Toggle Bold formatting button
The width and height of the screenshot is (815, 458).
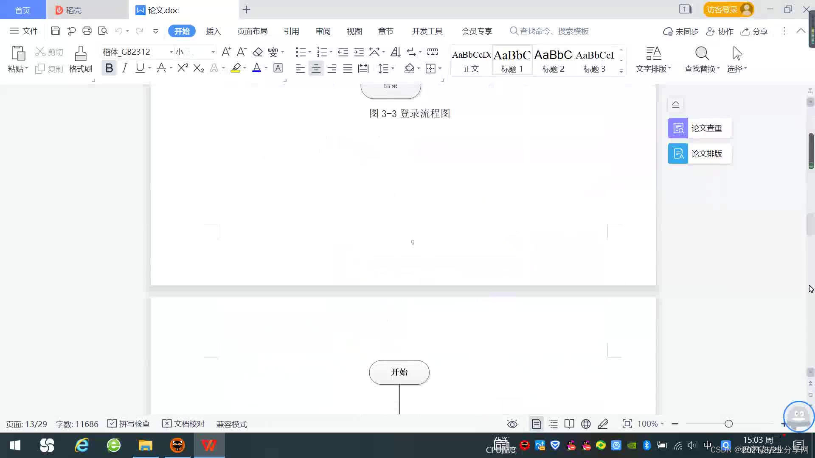109,68
